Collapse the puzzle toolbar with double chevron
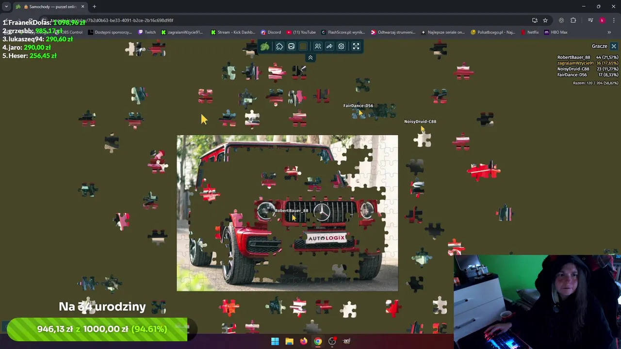Viewport: 621px width, 349px height. coord(310,58)
